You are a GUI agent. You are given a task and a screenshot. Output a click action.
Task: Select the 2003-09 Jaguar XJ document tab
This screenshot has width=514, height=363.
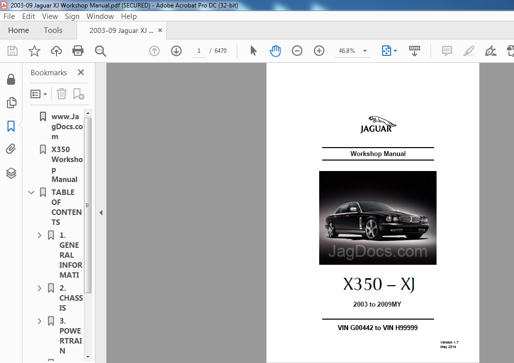(121, 30)
